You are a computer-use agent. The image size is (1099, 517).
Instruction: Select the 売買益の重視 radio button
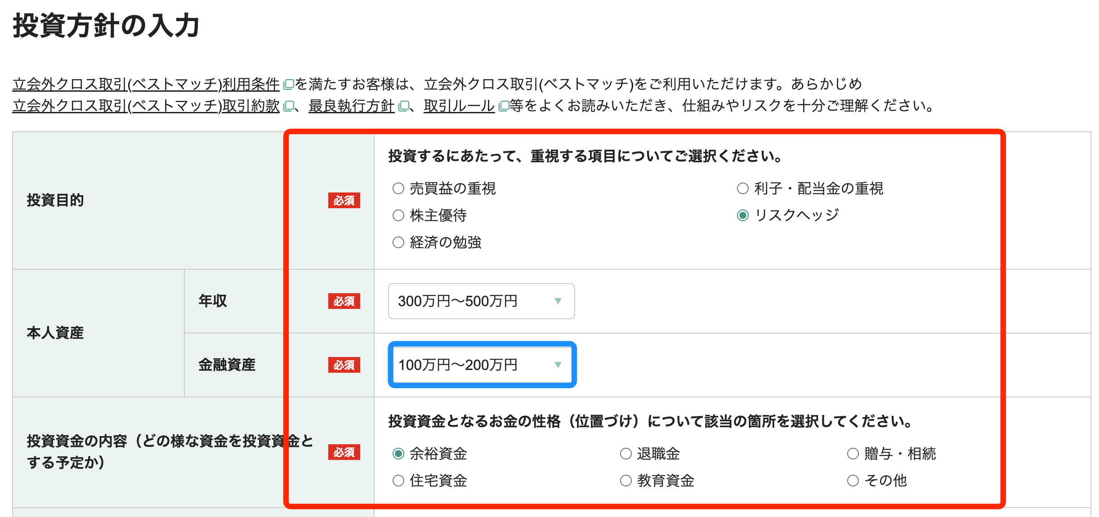pyautogui.click(x=398, y=189)
